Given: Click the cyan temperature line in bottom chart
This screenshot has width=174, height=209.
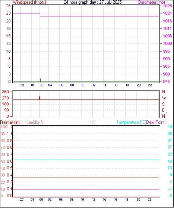Looking at the screenshot, I should pos(86,160).
